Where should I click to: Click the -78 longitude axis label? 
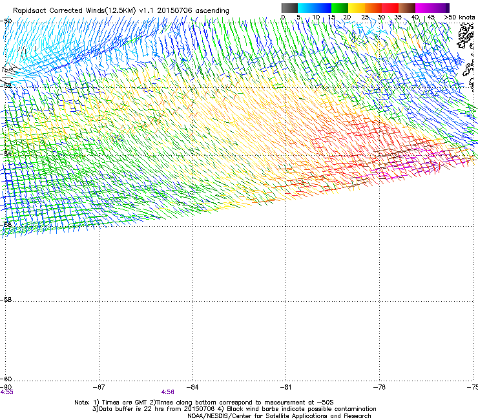tap(379, 387)
